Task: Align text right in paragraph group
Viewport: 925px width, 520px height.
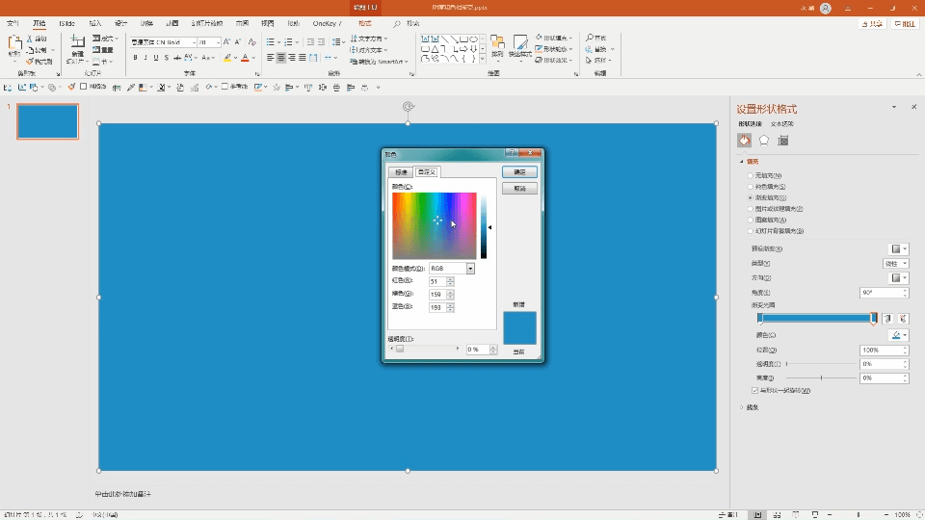Action: click(291, 58)
